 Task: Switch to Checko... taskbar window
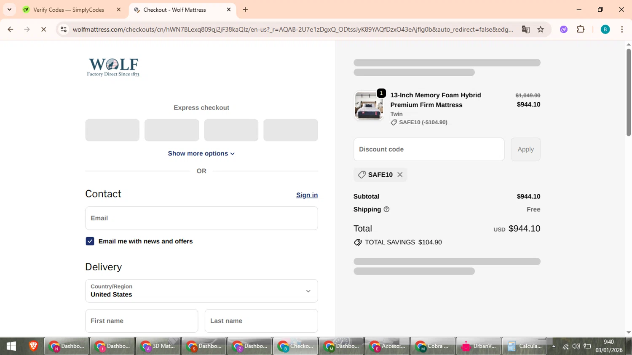click(x=295, y=346)
